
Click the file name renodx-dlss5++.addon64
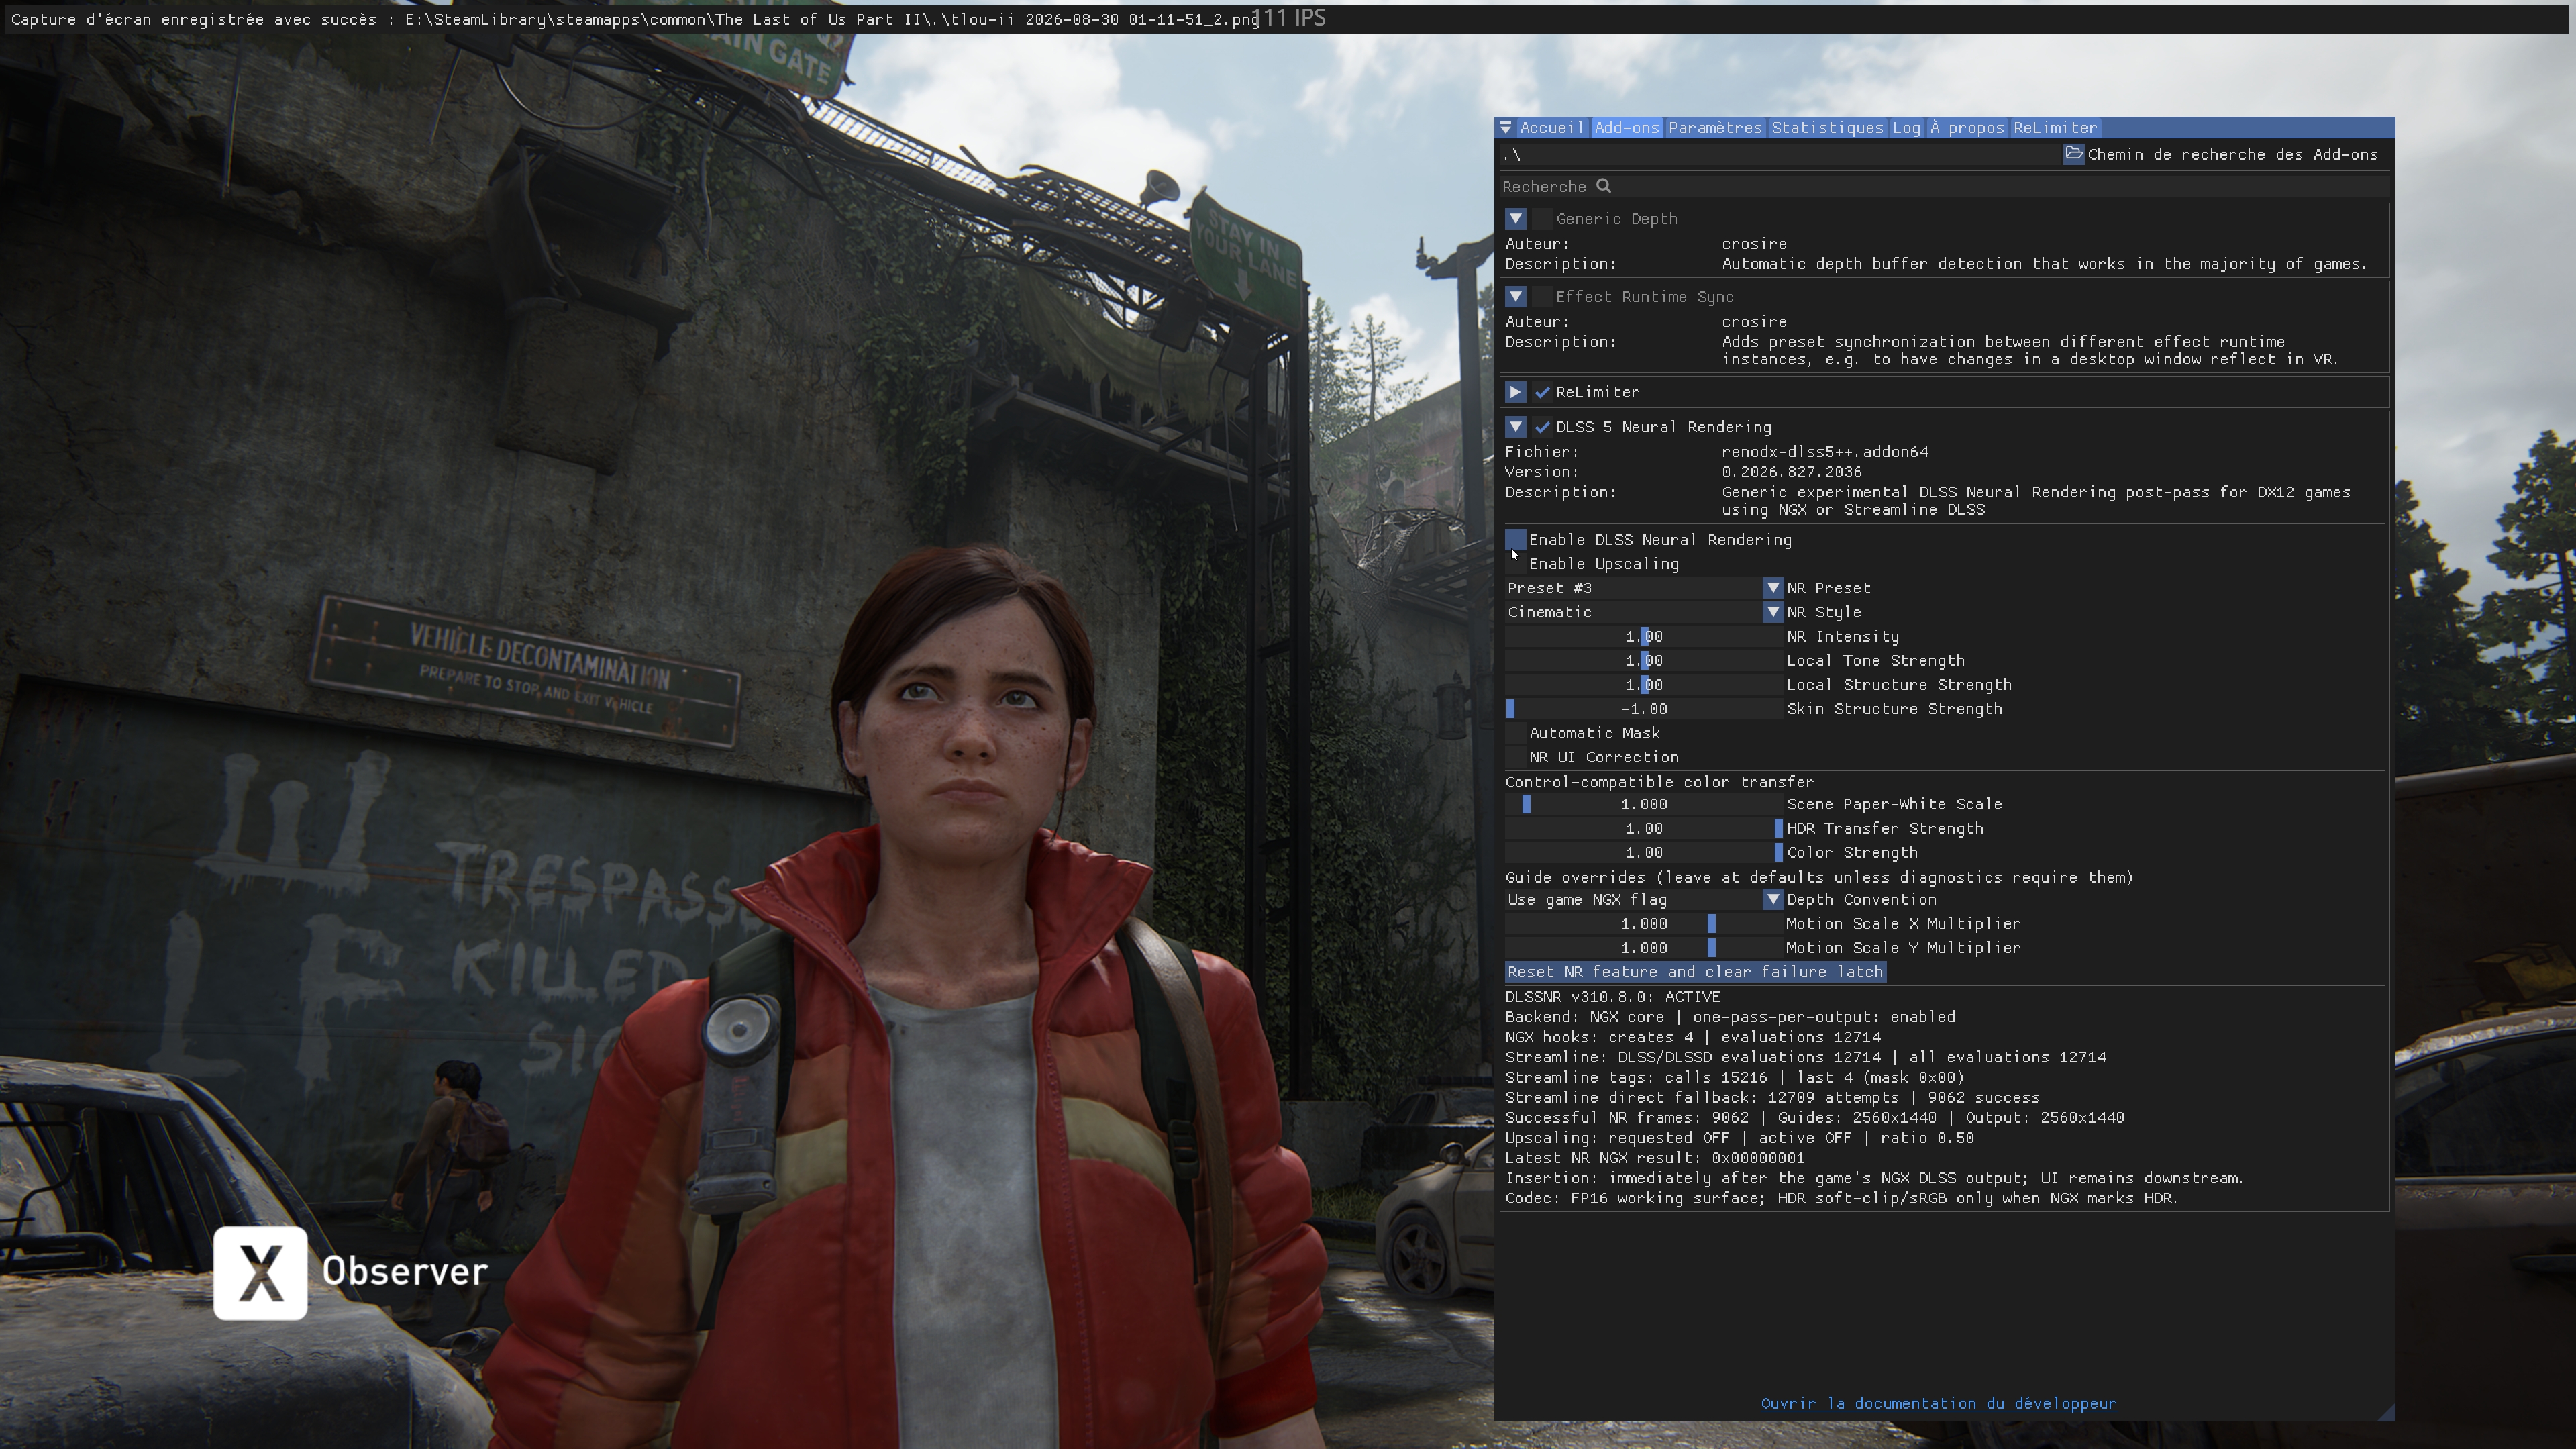[x=1825, y=452]
